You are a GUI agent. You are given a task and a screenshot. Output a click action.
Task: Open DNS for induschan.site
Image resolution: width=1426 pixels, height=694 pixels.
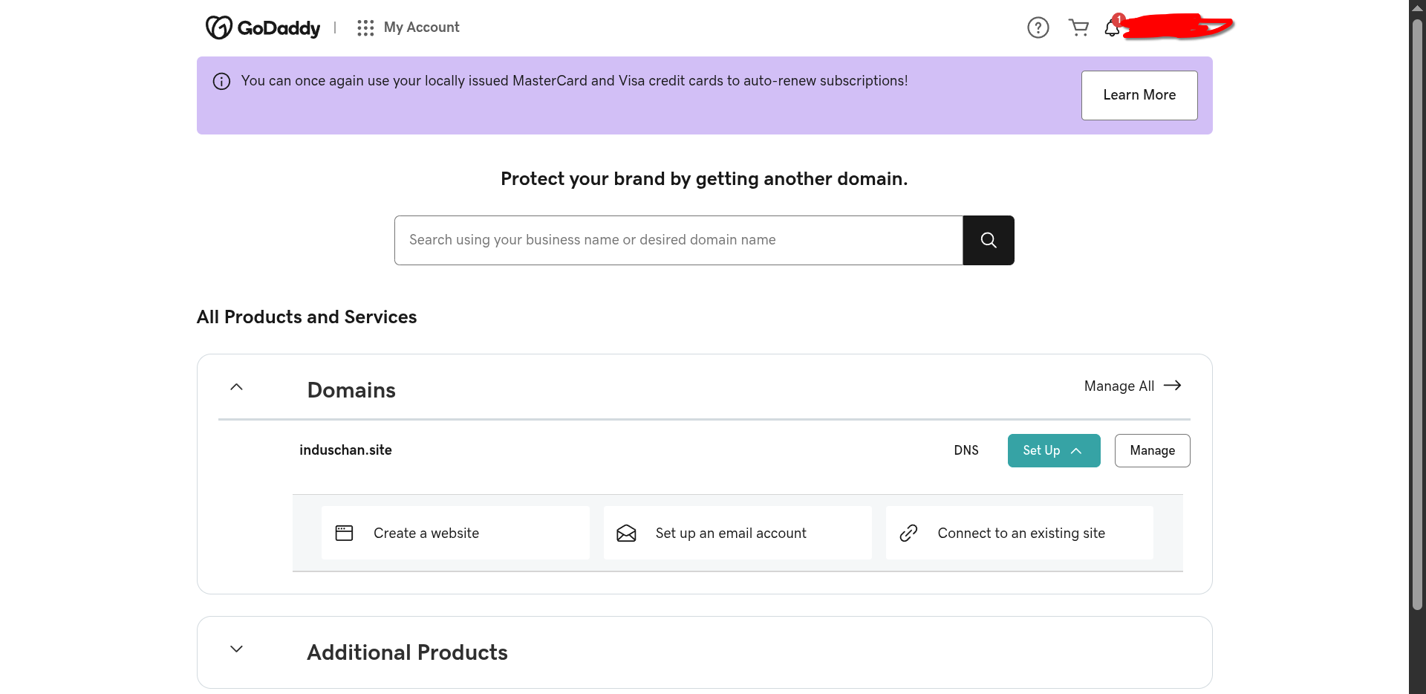(x=966, y=450)
